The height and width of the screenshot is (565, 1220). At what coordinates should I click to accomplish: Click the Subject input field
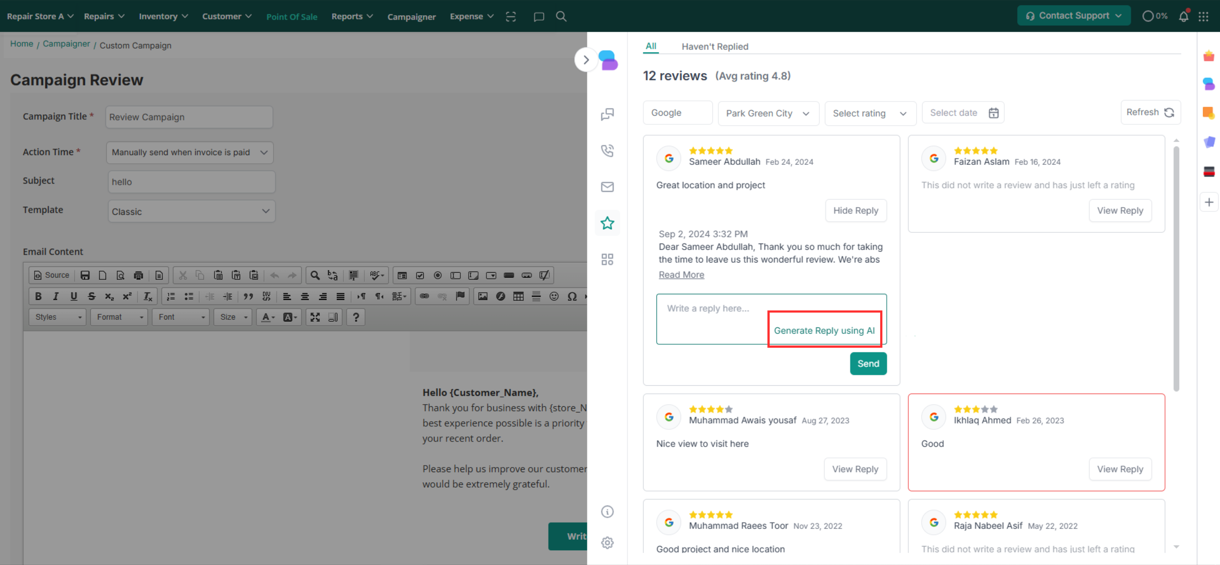(191, 182)
